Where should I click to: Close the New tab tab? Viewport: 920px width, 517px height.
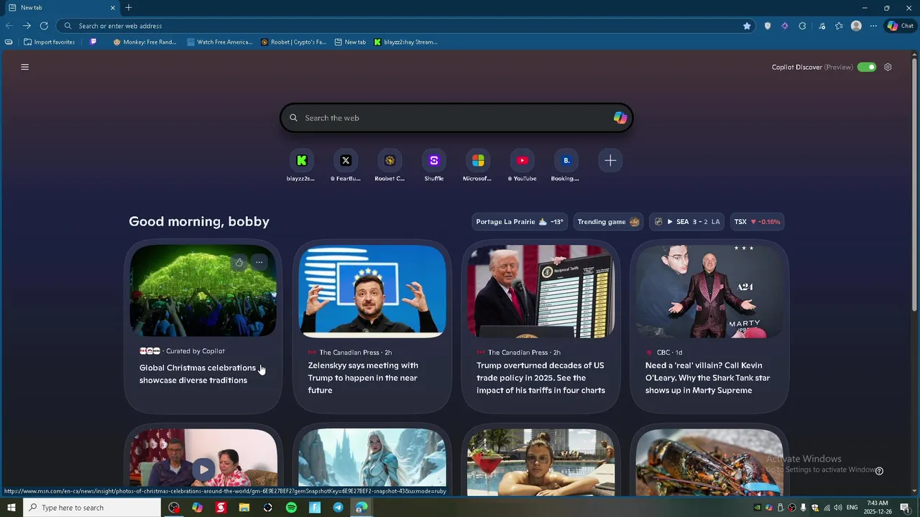[113, 8]
